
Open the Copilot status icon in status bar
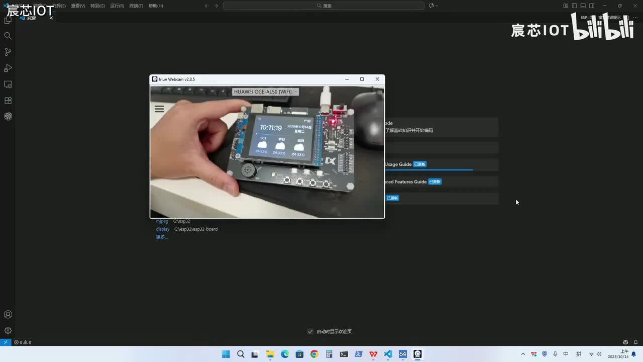[x=625, y=342]
